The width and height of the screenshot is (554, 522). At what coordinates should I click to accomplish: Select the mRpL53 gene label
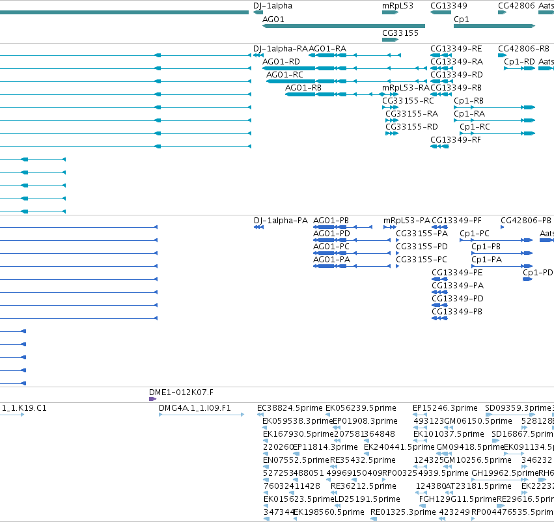click(398, 6)
